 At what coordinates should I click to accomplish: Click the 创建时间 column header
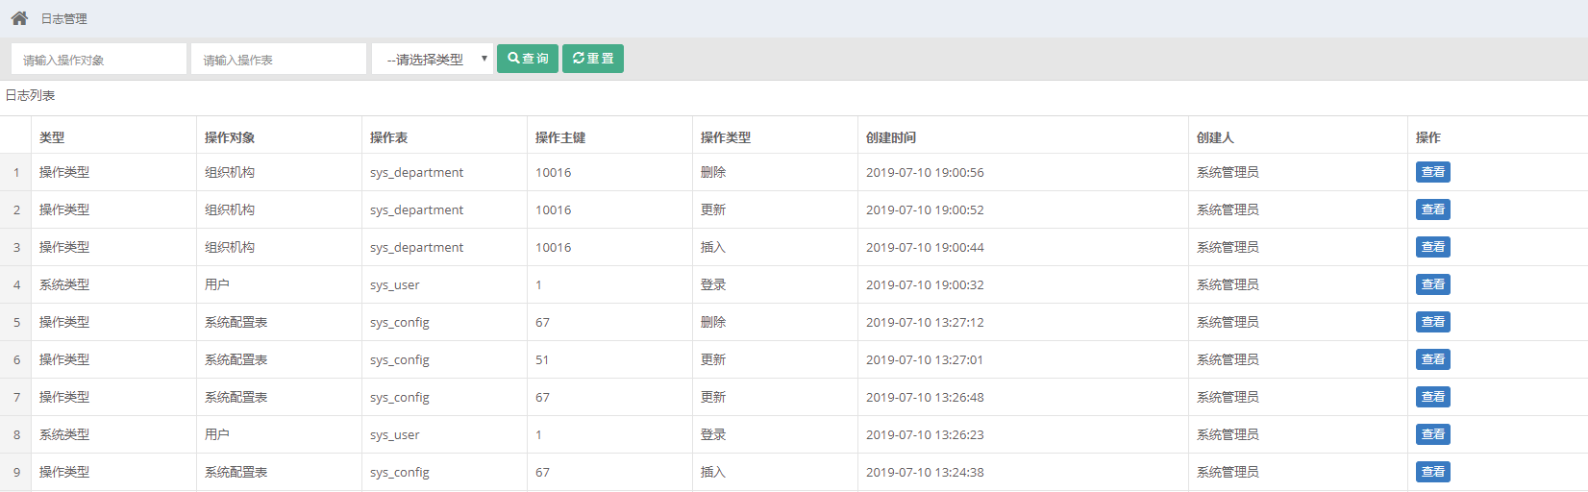pyautogui.click(x=891, y=137)
